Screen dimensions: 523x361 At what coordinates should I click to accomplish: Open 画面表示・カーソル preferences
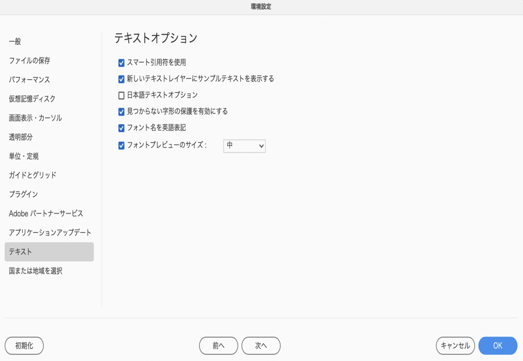click(35, 118)
